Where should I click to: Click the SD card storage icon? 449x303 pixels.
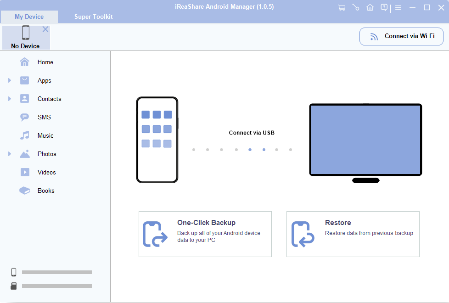coord(14,286)
